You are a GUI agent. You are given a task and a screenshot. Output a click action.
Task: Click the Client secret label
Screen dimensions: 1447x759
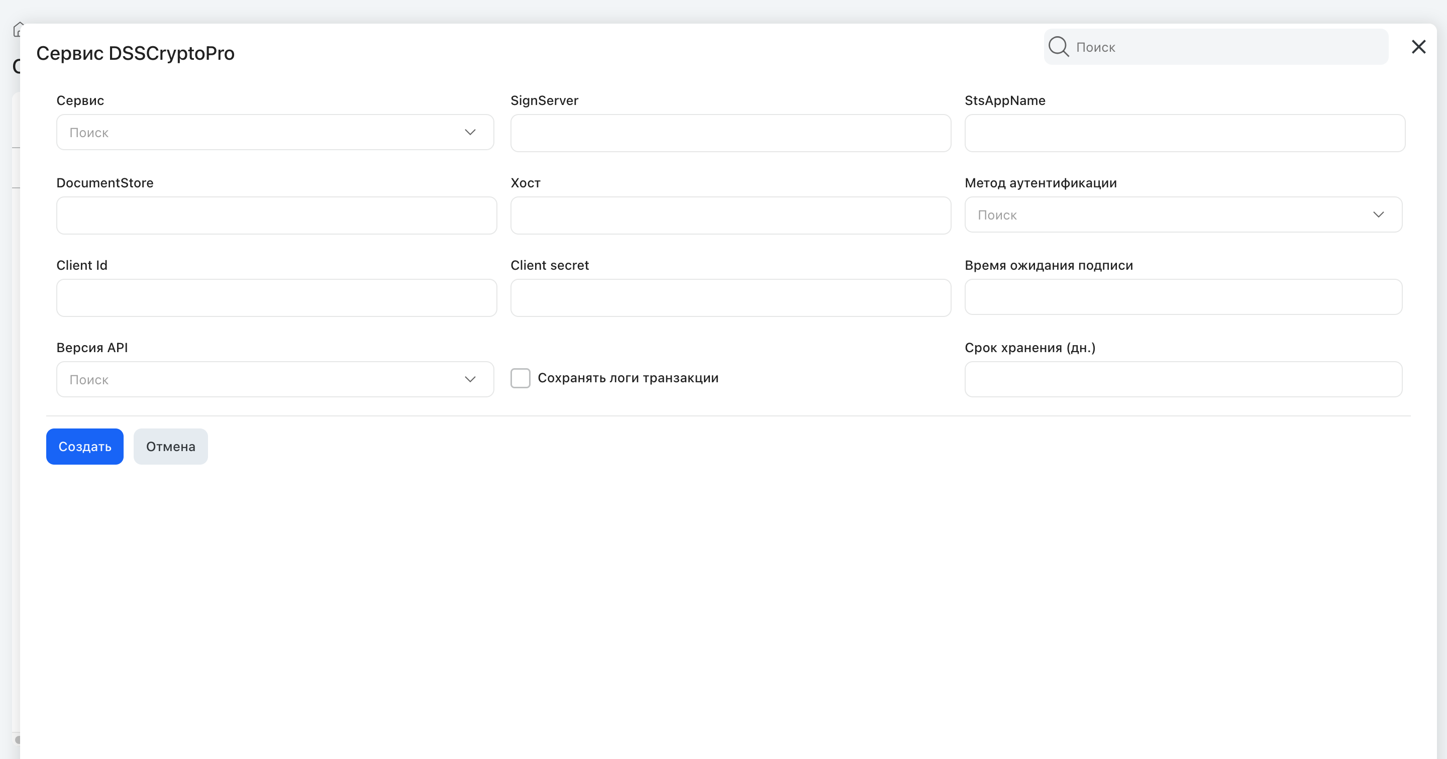click(549, 266)
